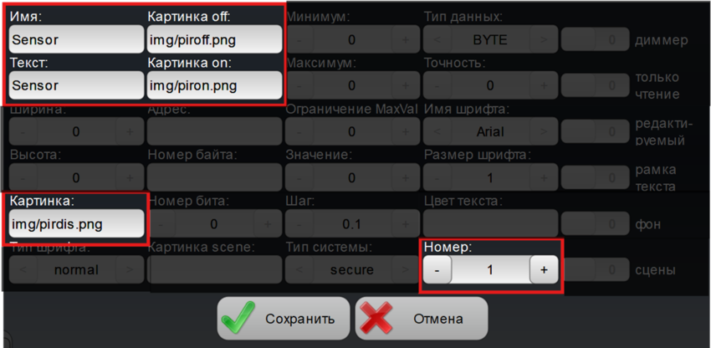
Task: Toggle the диммер switch
Action: tap(595, 39)
